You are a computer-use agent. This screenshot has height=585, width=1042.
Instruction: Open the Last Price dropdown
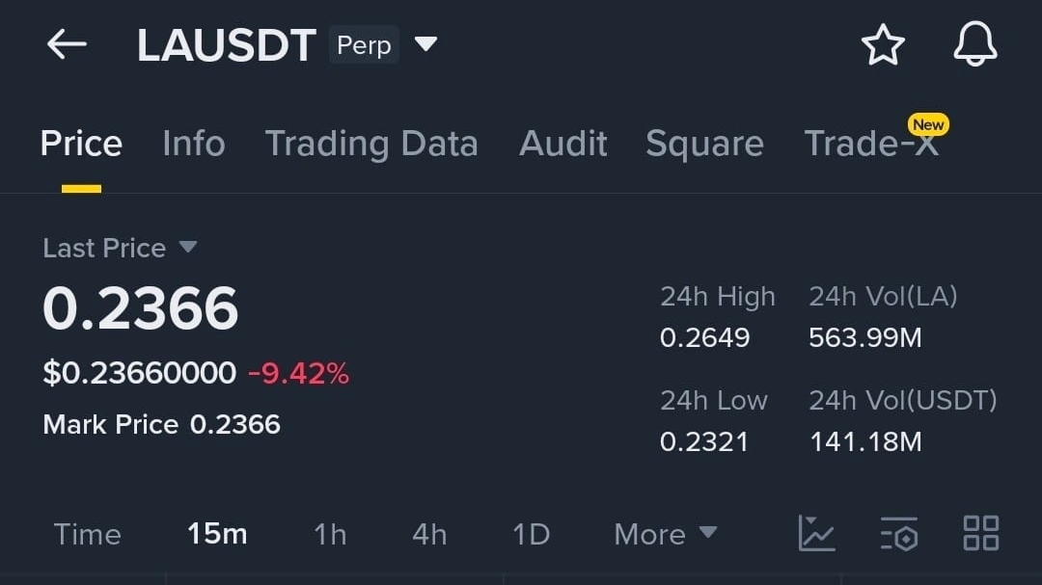coord(187,248)
